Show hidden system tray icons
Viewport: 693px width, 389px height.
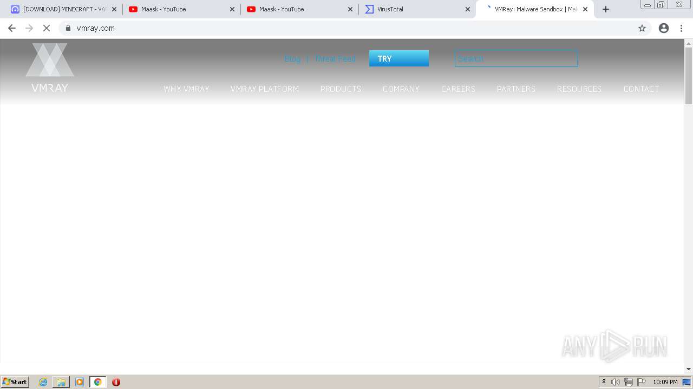click(x=604, y=382)
